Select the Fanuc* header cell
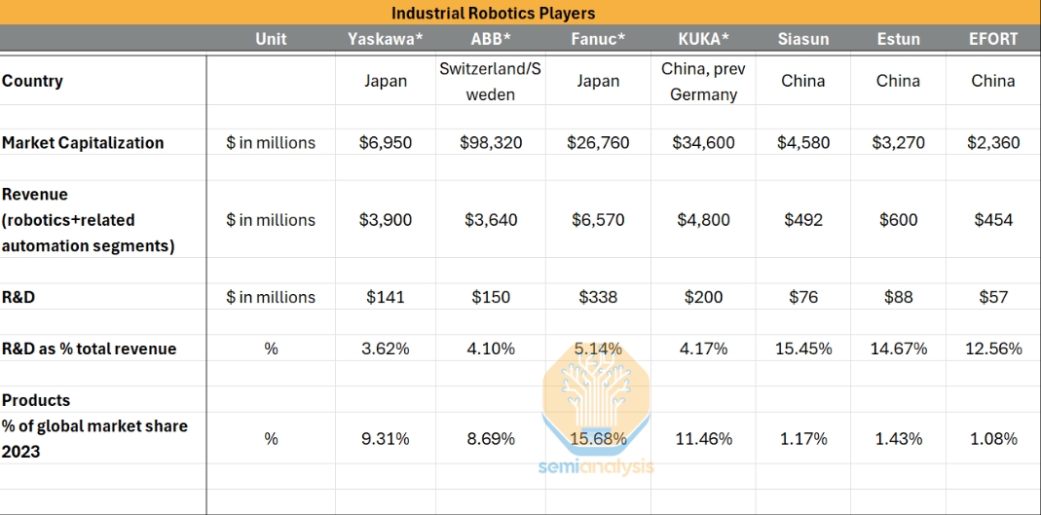Viewport: 1041px width, 515px height. point(598,39)
